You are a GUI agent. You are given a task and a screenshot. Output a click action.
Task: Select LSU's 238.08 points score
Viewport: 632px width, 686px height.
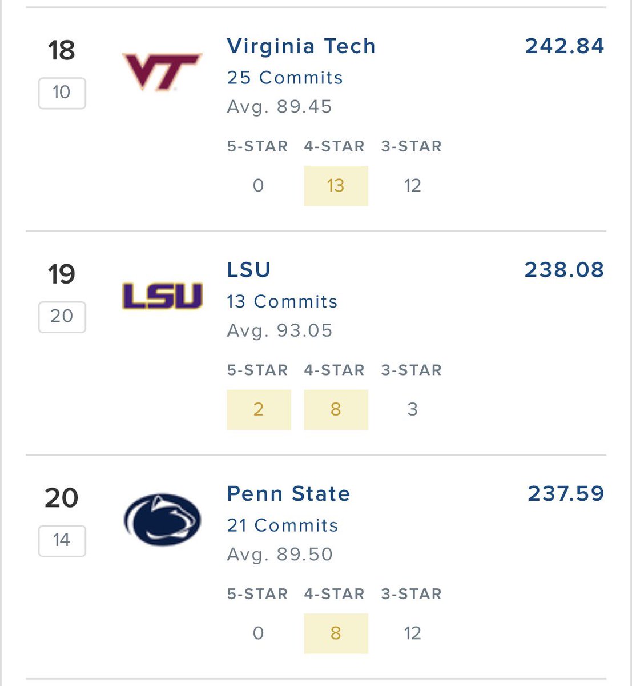pyautogui.click(x=565, y=270)
